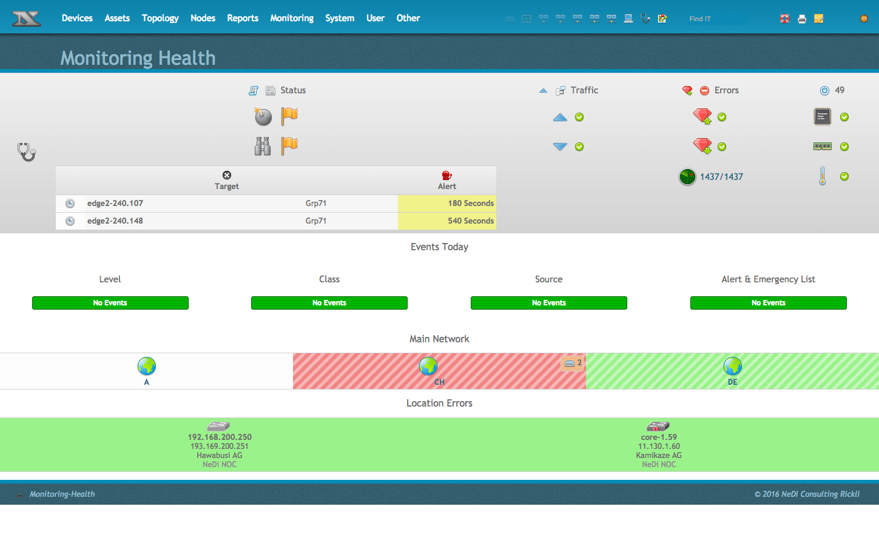Screen dimensions: 879x555
Task: Click the stethoscope icon in top toolbar
Action: (645, 19)
